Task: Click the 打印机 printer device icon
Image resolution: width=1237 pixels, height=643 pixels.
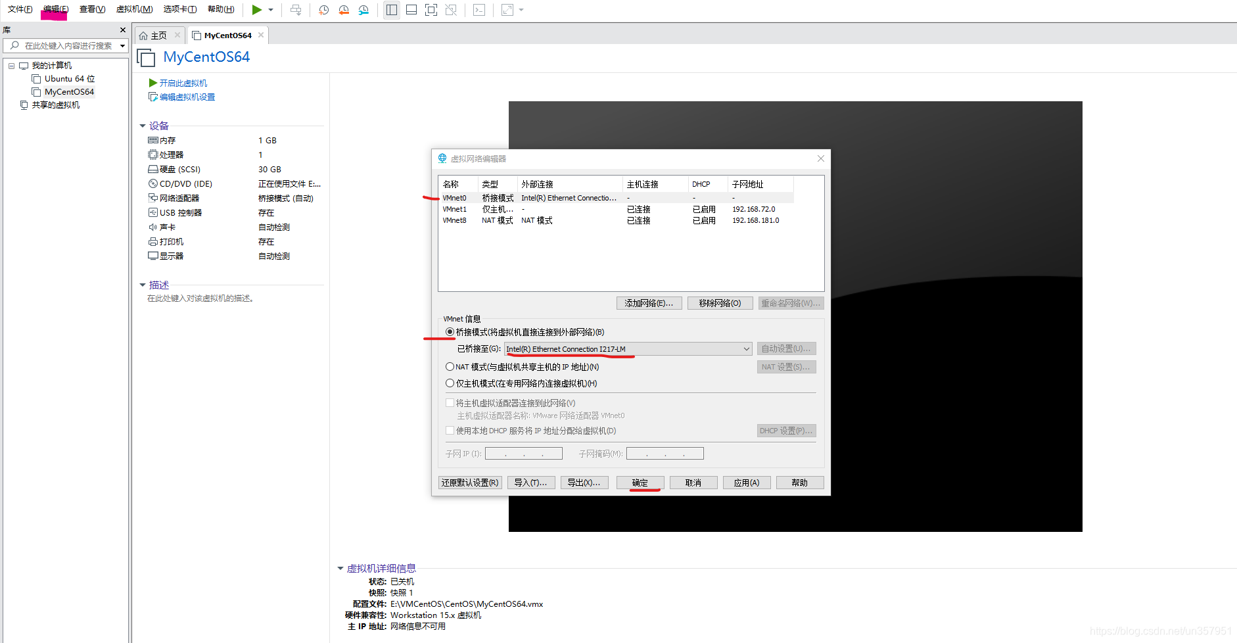Action: coord(153,241)
